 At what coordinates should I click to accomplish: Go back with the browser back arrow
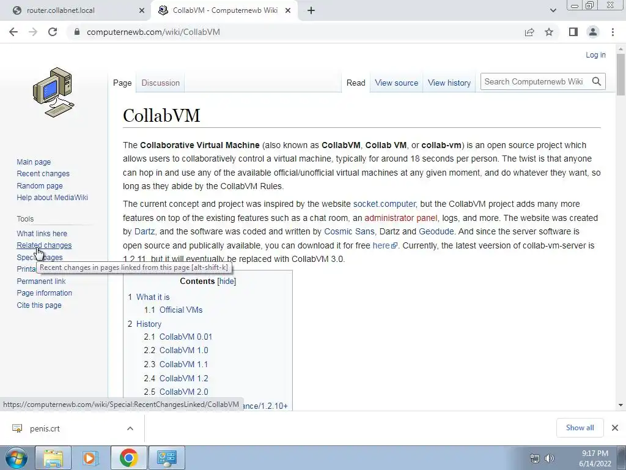point(13,32)
